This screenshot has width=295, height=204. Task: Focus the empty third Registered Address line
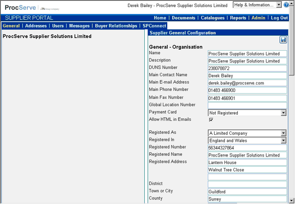(x=247, y=177)
